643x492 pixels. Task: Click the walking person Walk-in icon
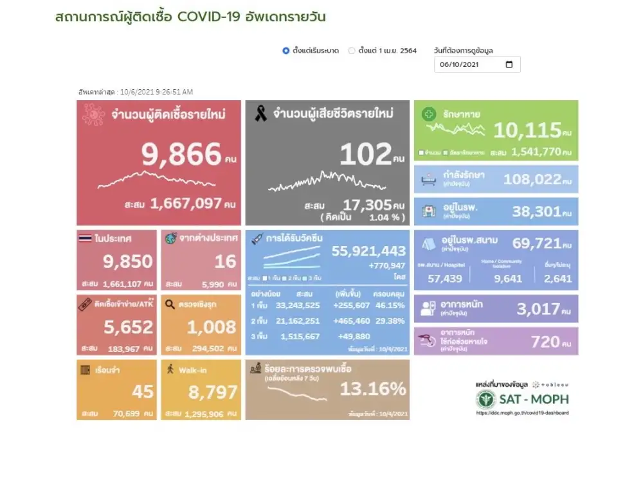[x=170, y=369]
